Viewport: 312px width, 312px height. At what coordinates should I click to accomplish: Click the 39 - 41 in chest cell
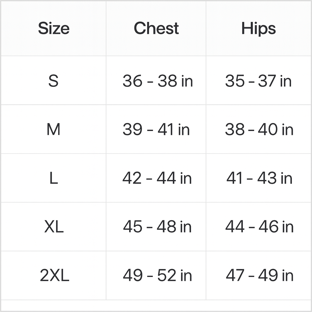click(156, 130)
